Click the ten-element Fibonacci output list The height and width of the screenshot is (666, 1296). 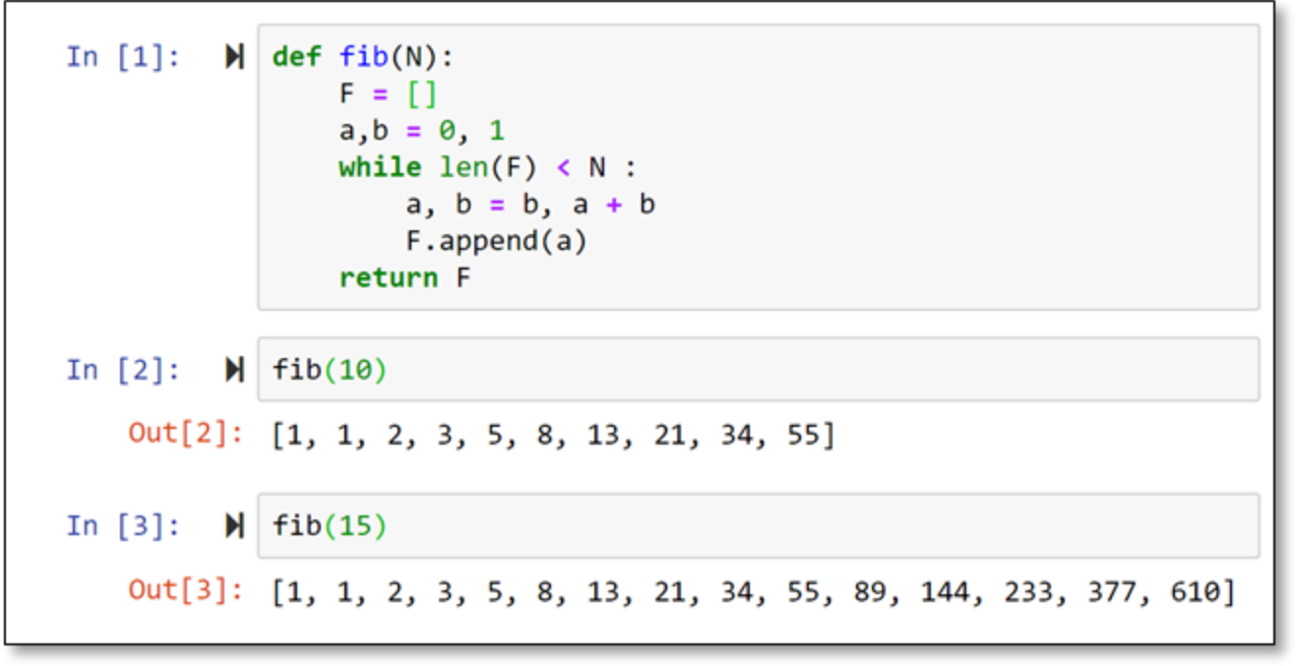[553, 434]
